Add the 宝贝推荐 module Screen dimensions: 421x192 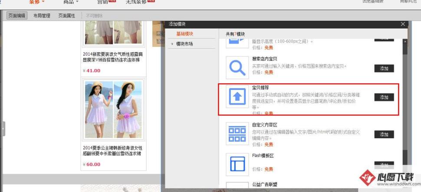pyautogui.click(x=384, y=97)
